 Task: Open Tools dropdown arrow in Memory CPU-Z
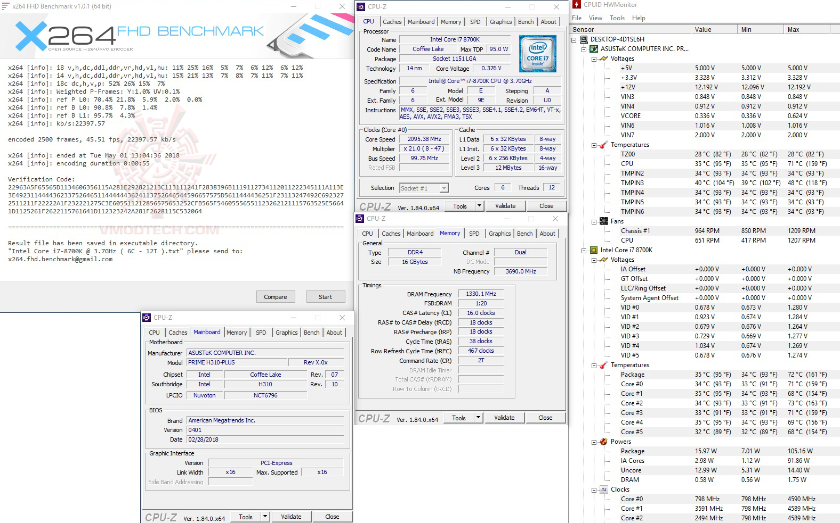point(478,418)
